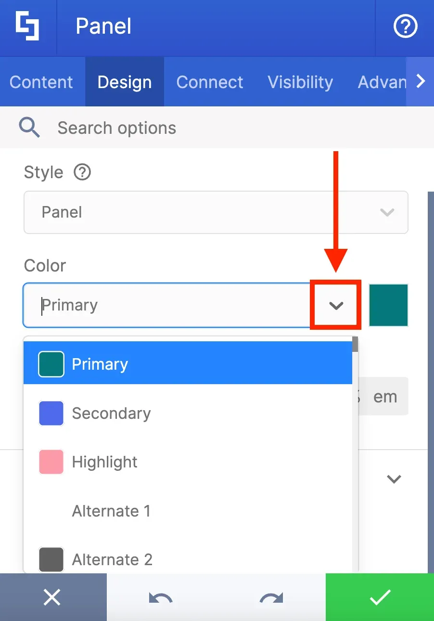Click the teal color swatch
The image size is (434, 621).
coord(389,305)
